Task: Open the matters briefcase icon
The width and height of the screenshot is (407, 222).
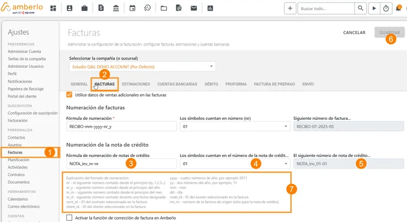Action: [x=85, y=8]
